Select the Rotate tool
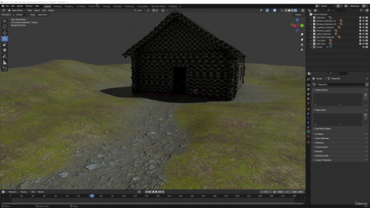 click(5, 39)
